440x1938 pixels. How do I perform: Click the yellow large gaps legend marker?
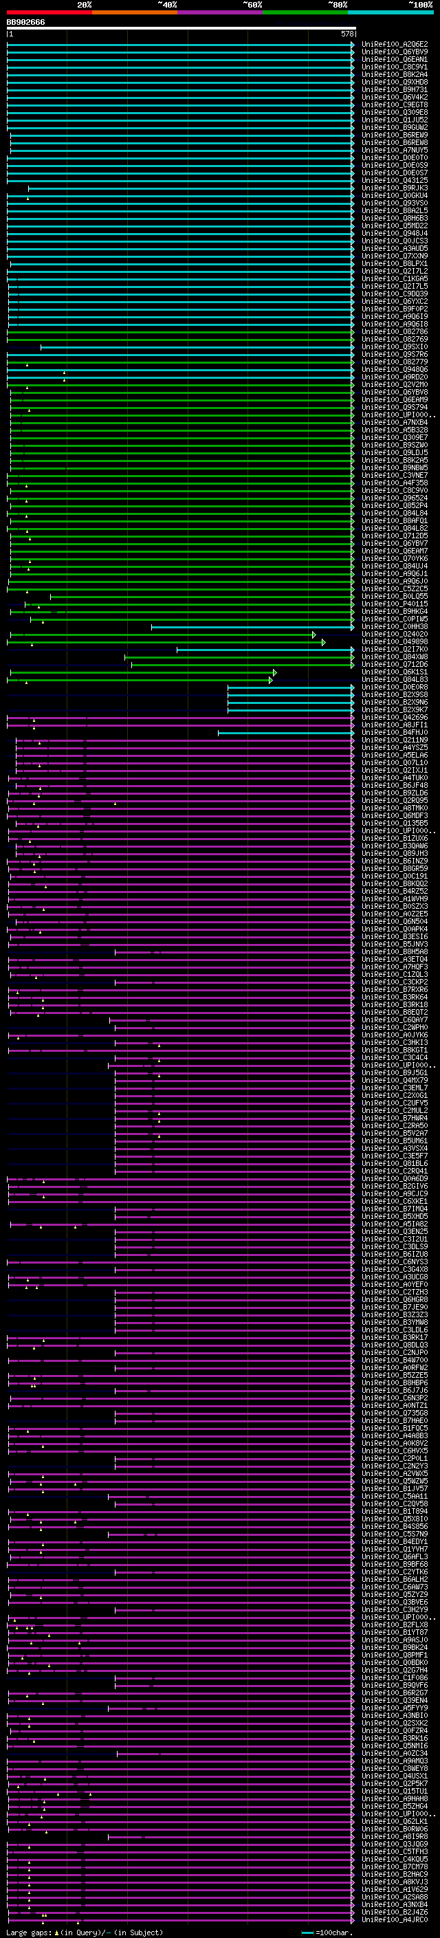click(x=56, y=1933)
